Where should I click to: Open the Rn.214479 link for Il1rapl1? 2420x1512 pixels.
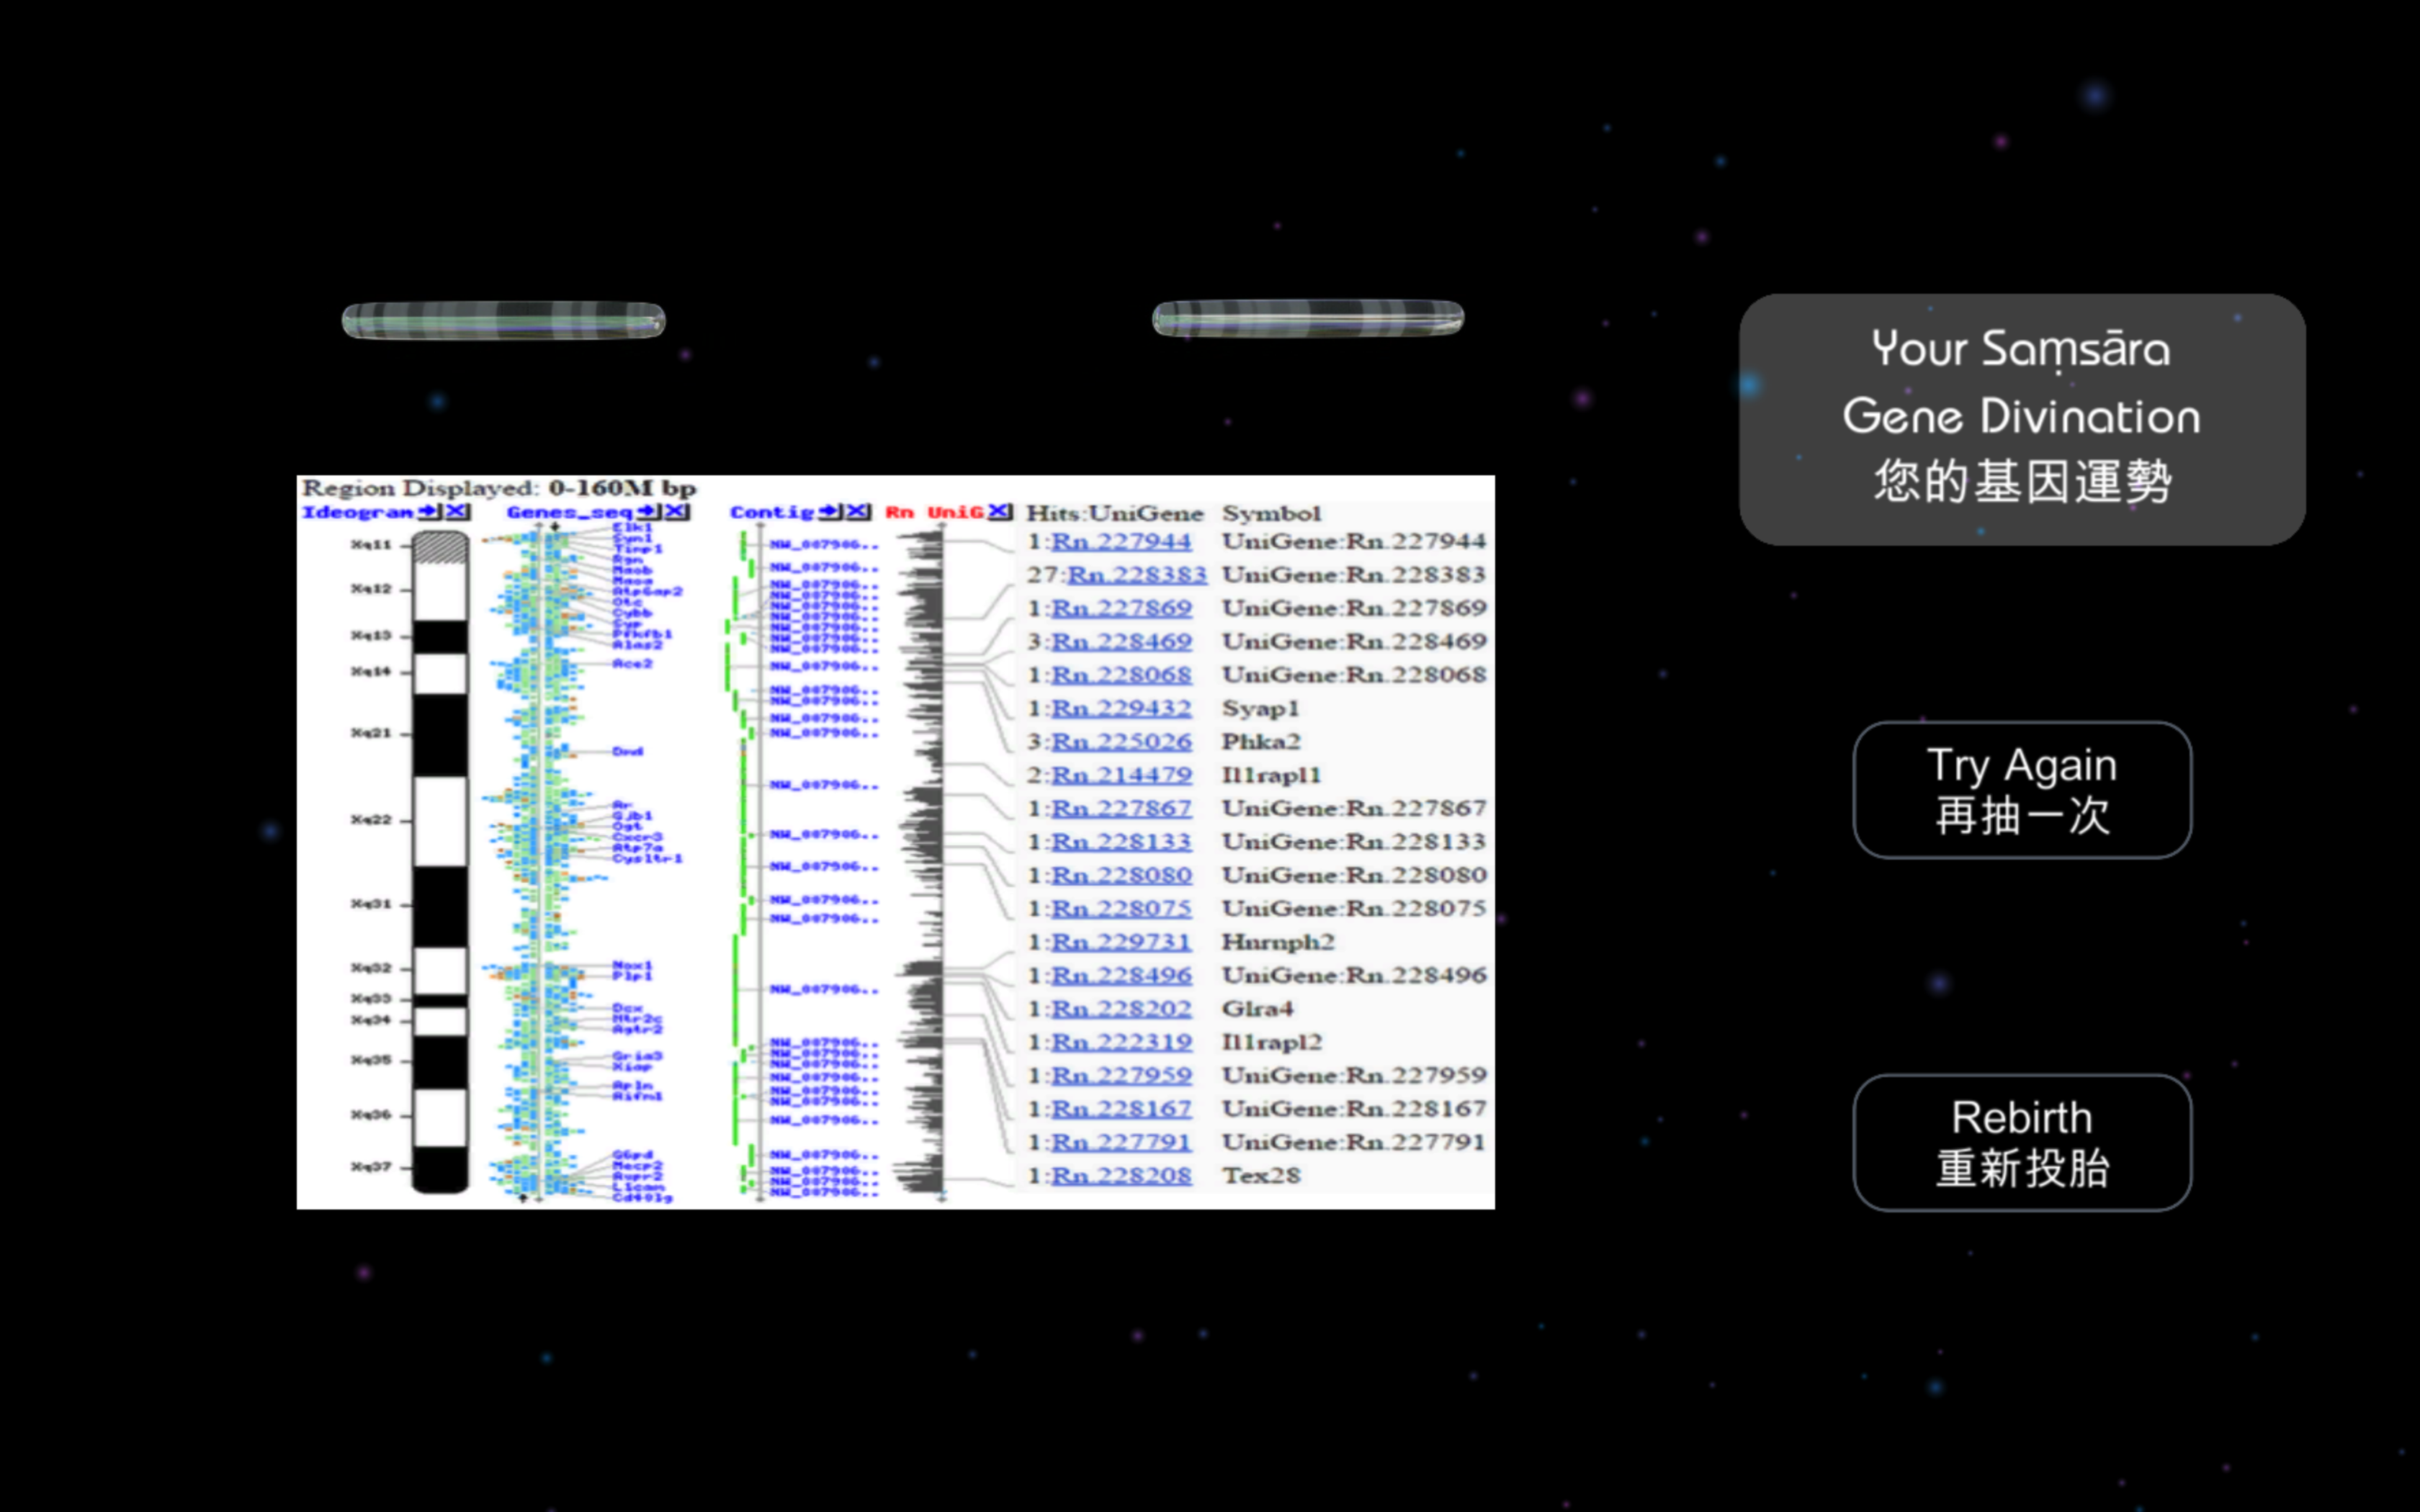[x=1121, y=775]
